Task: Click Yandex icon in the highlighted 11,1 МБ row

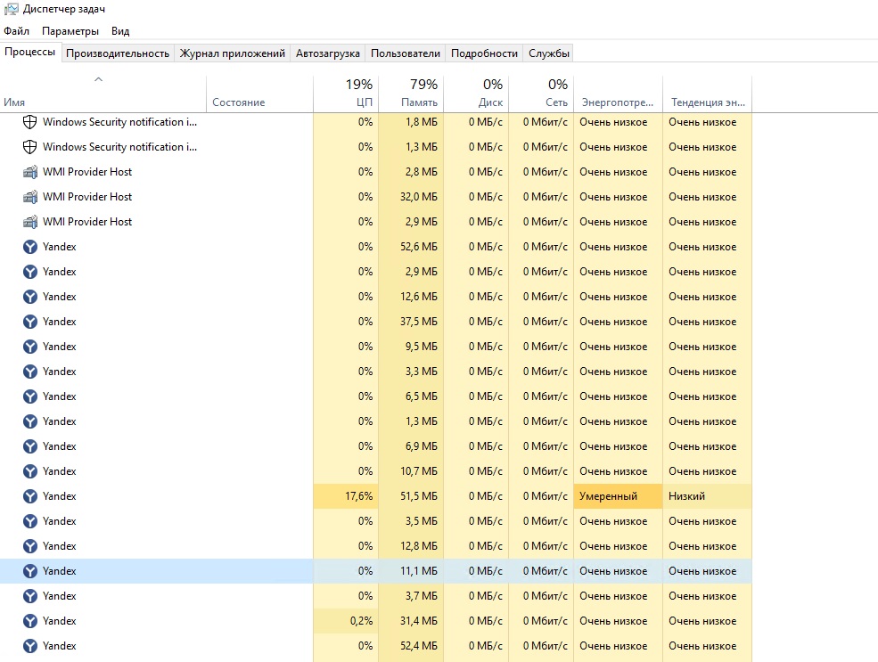Action: 29,571
